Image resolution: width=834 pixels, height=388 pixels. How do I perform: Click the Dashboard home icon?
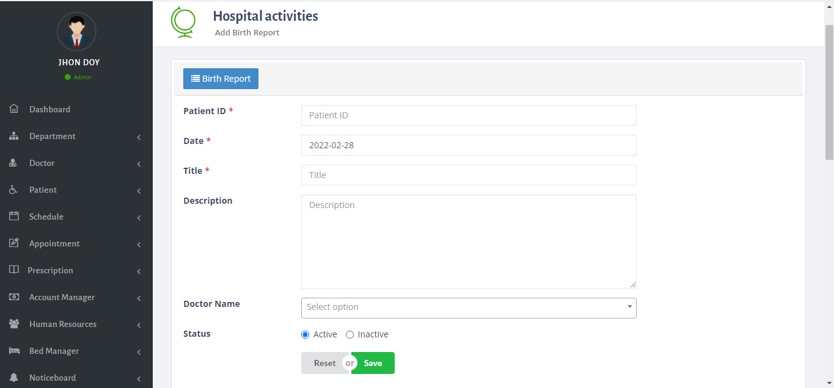click(13, 109)
